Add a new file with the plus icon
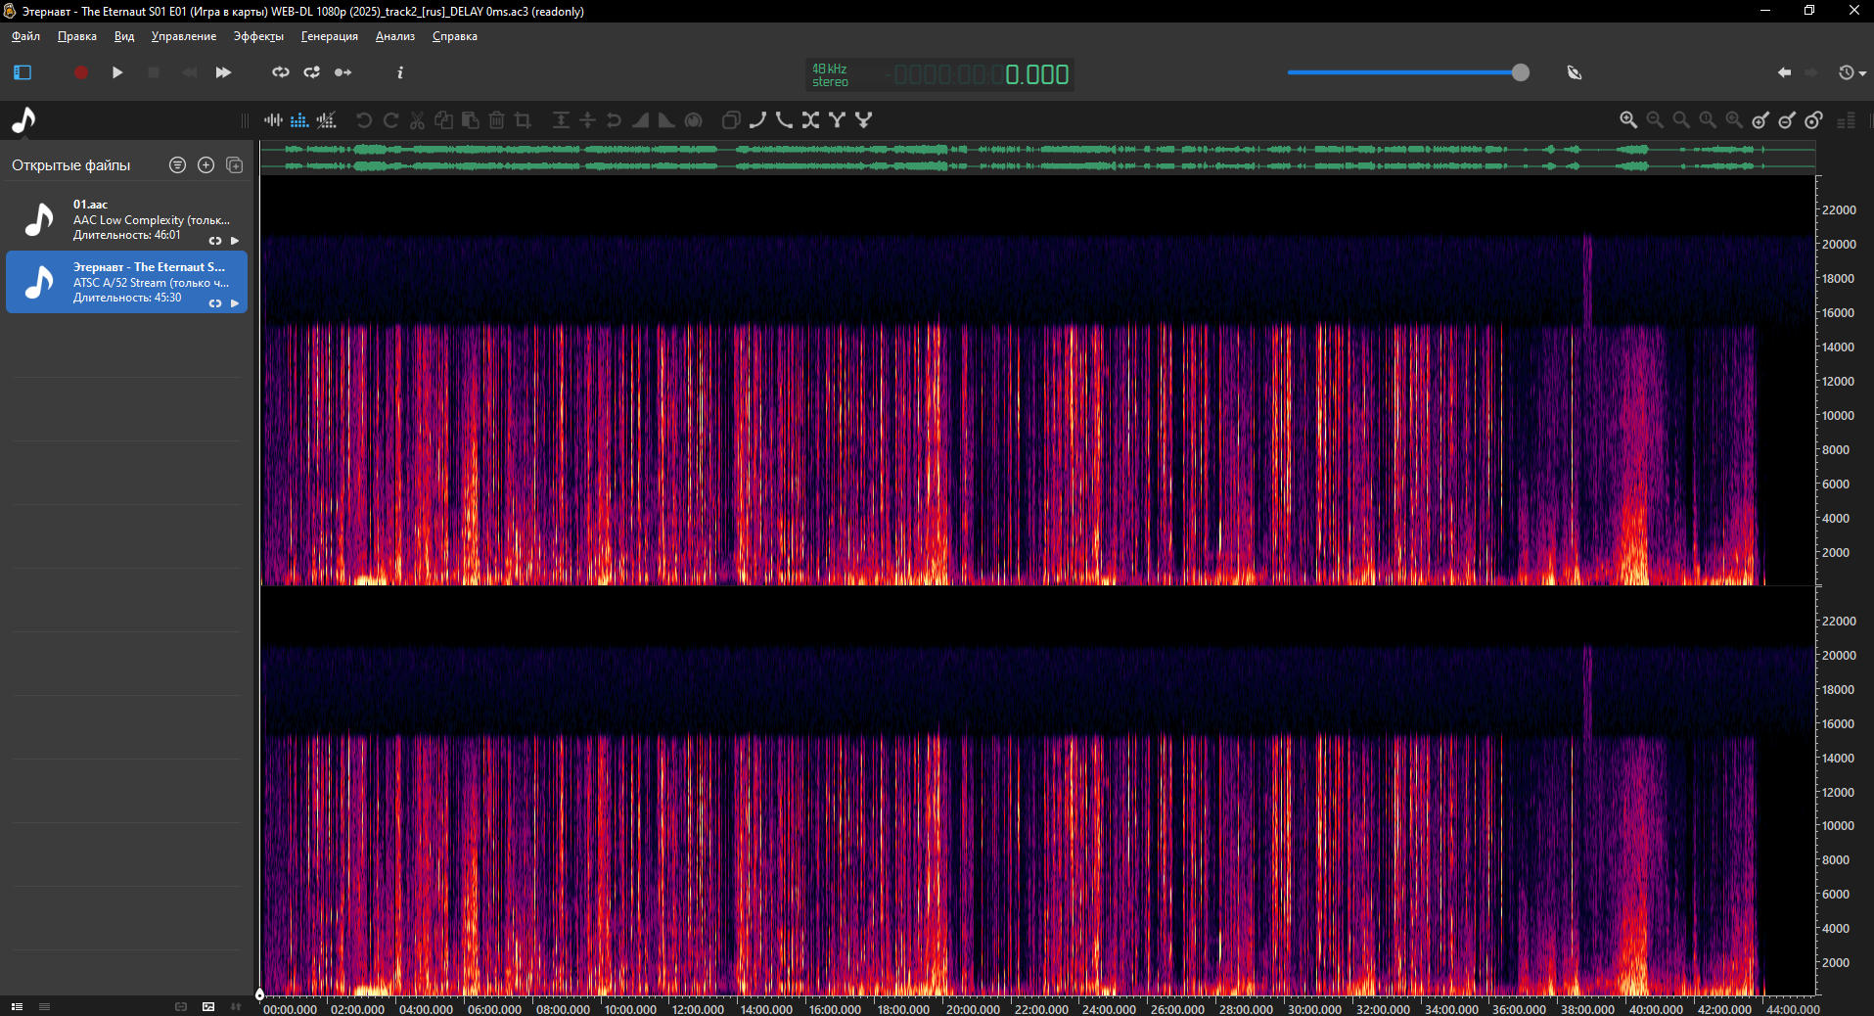Viewport: 1874px width, 1016px height. [206, 165]
